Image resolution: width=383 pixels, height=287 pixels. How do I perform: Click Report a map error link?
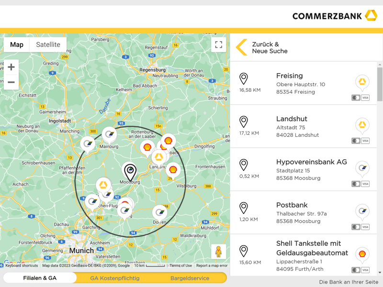click(212, 265)
